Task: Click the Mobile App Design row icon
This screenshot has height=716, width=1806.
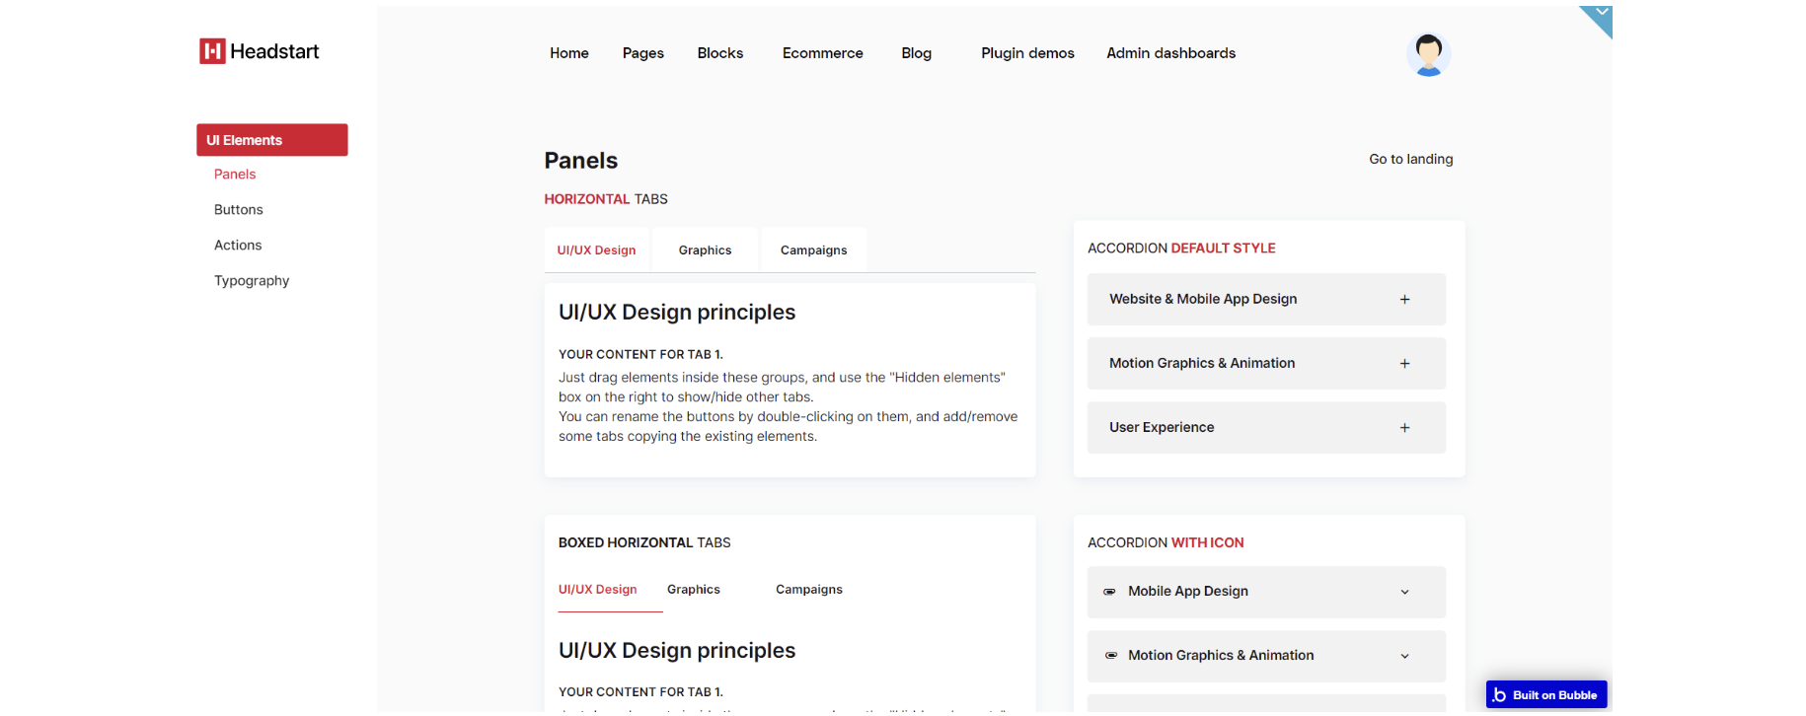Action: point(1109,592)
